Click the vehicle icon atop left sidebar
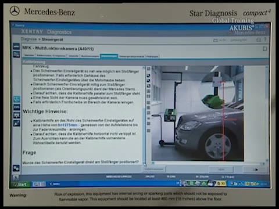279x209 pixels. [16, 46]
